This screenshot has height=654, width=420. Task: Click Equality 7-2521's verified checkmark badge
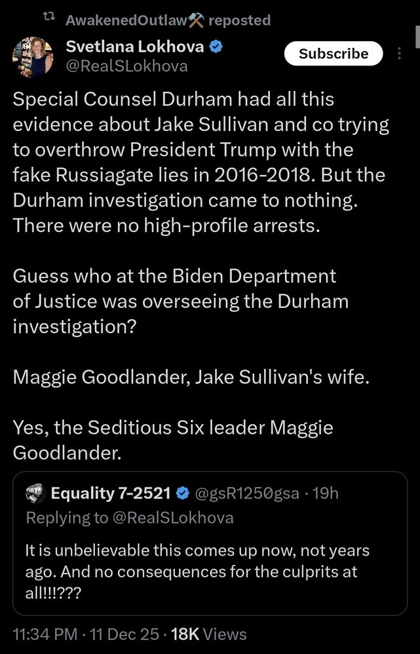pos(184,493)
